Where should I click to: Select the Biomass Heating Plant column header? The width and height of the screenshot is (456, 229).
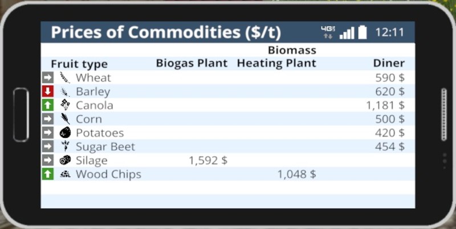276,57
